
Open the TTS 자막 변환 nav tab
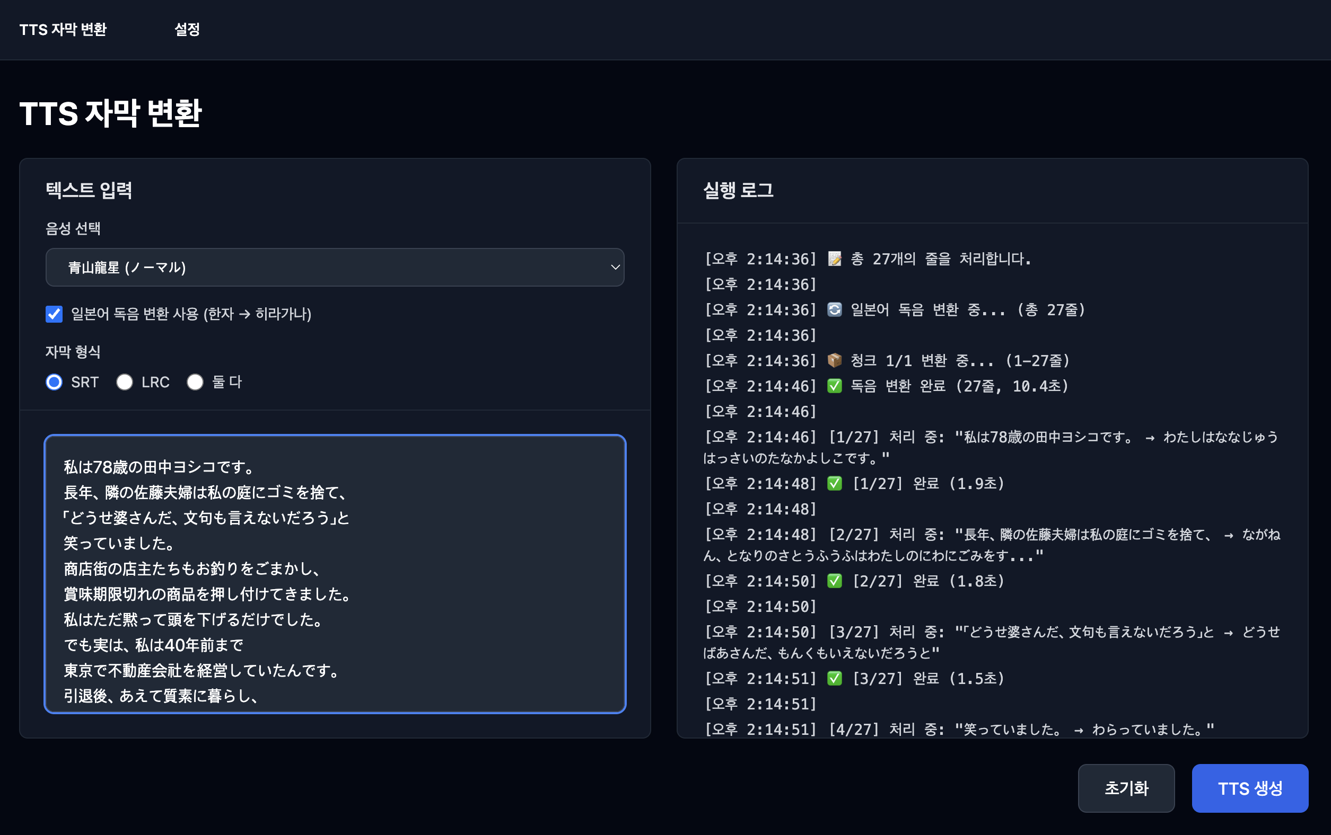click(x=63, y=30)
